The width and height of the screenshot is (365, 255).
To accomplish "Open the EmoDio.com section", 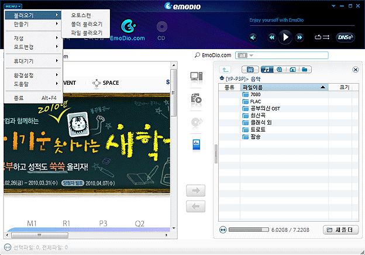I will pyautogui.click(x=128, y=30).
